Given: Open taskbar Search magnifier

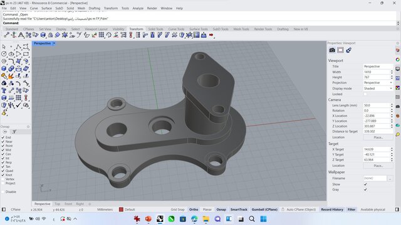Looking at the screenshot, I should pos(252,219).
